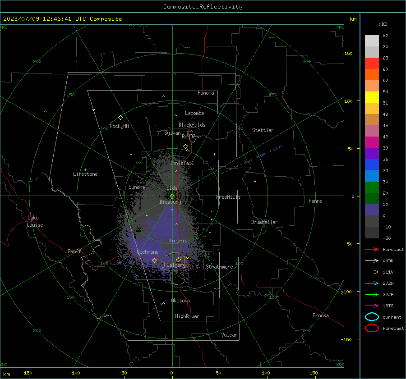This screenshot has width=406, height=379.
Task: Click the yellow 'km' label at bottom left
Action: (x=7, y=374)
